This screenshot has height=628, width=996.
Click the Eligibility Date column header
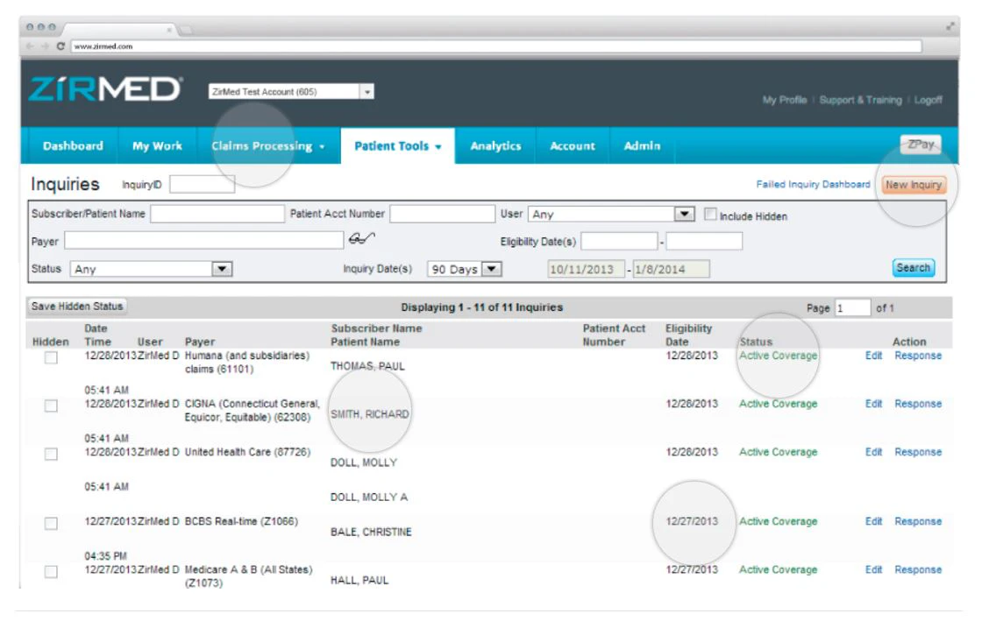(x=688, y=335)
